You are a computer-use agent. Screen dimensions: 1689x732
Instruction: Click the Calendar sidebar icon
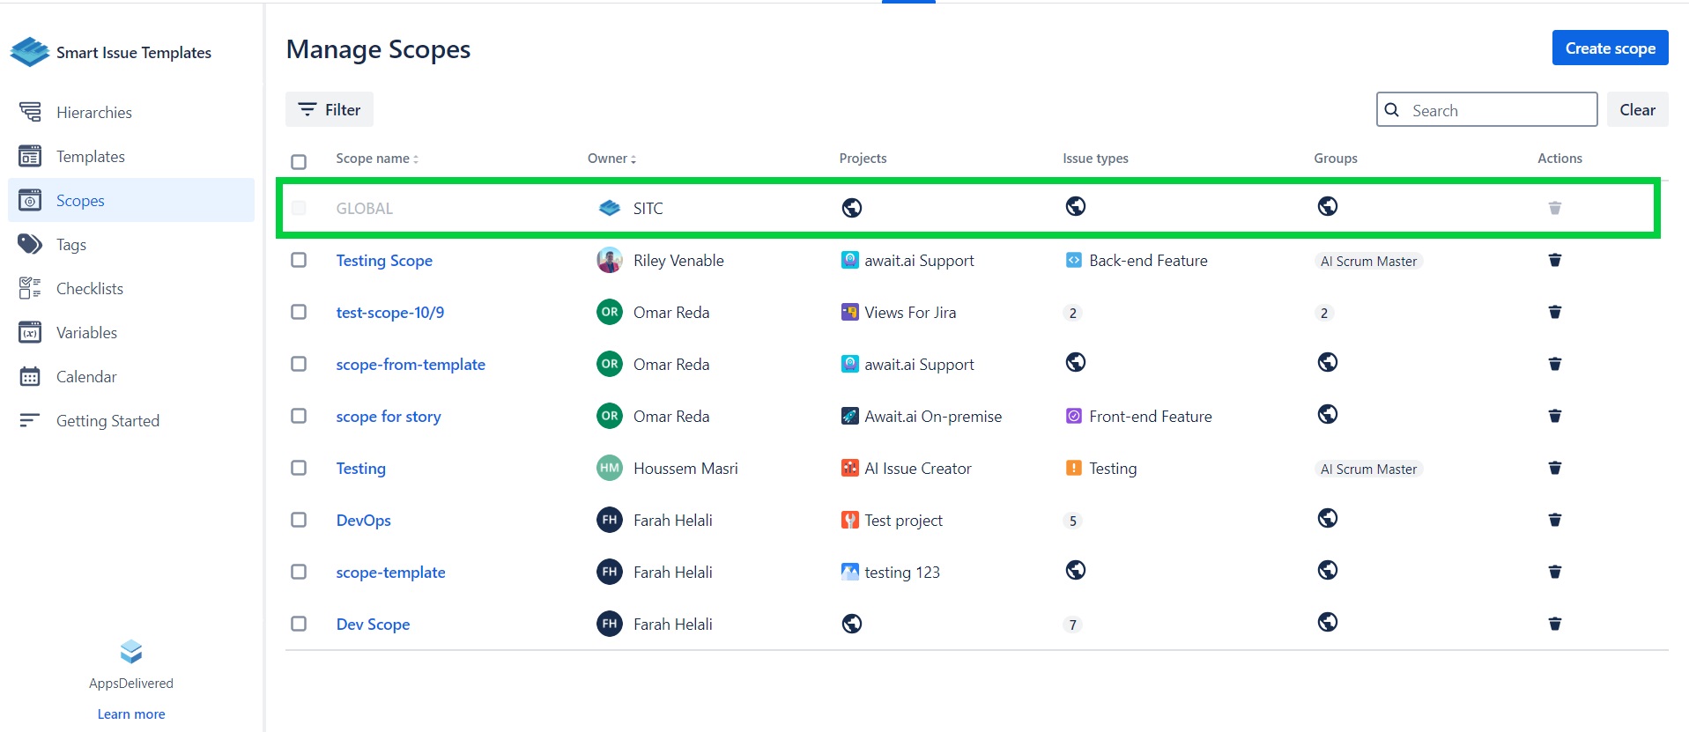30,376
